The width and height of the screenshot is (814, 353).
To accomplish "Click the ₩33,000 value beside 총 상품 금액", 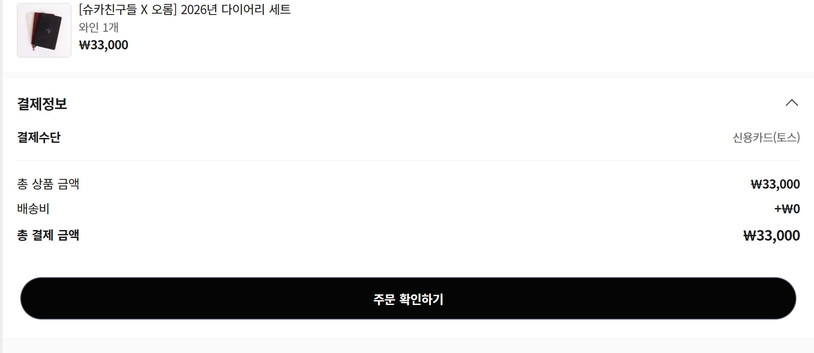I will tap(775, 184).
